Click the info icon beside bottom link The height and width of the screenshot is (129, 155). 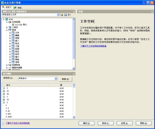point(3,123)
